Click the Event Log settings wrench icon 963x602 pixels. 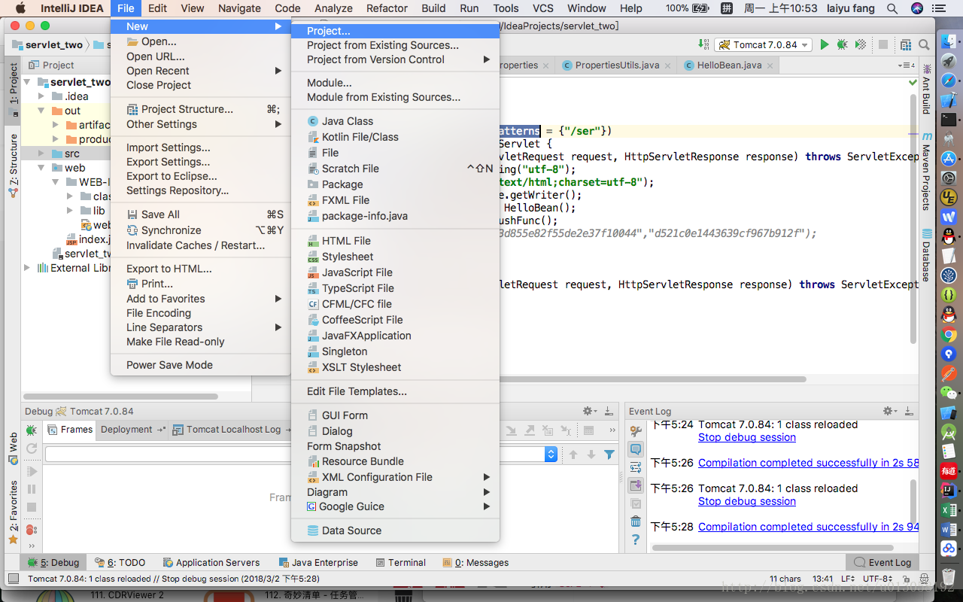click(636, 431)
